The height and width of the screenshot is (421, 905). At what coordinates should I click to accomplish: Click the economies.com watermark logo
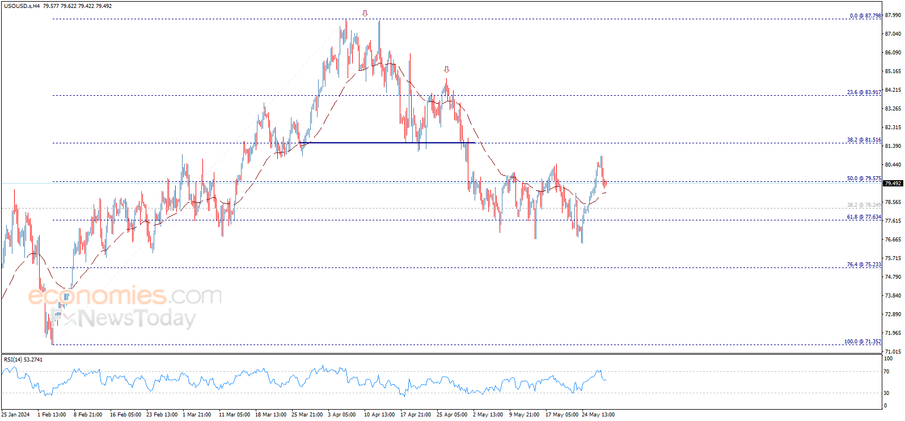(125, 295)
